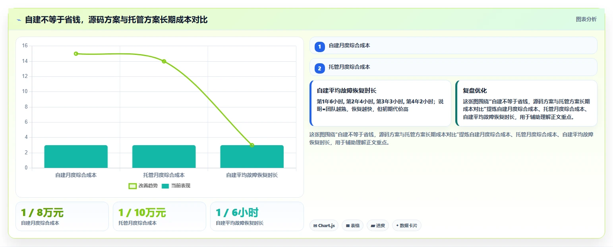Screen dimensions: 613x247
Task: Click the 图表分析 label in the header
Action: tap(586, 19)
